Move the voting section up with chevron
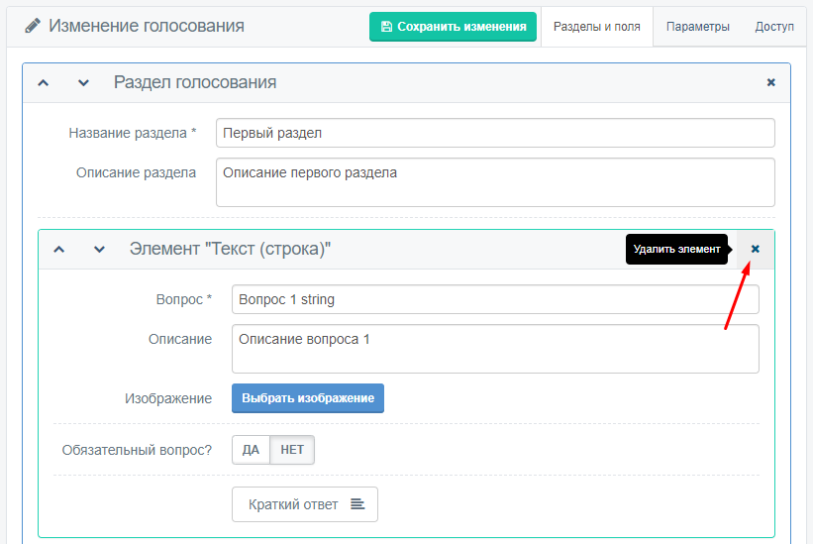 (x=44, y=82)
